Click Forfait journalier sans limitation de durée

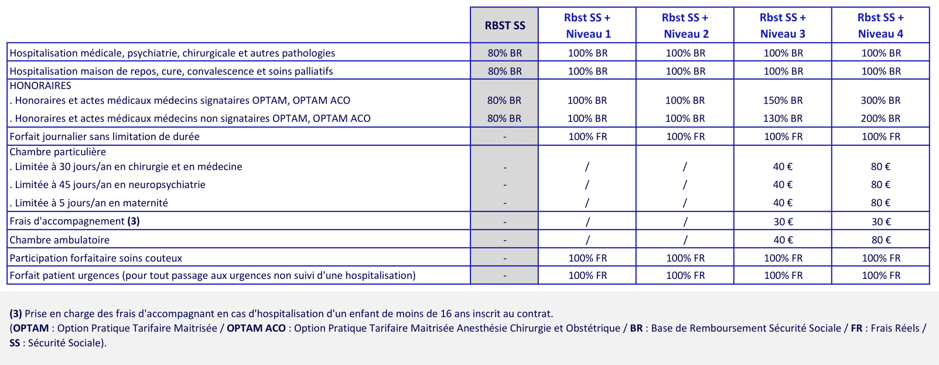pos(104,137)
